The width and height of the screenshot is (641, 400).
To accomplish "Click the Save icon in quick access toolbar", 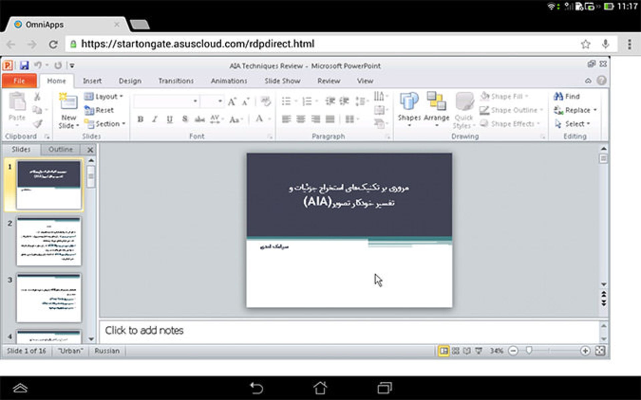I will 24,65.
